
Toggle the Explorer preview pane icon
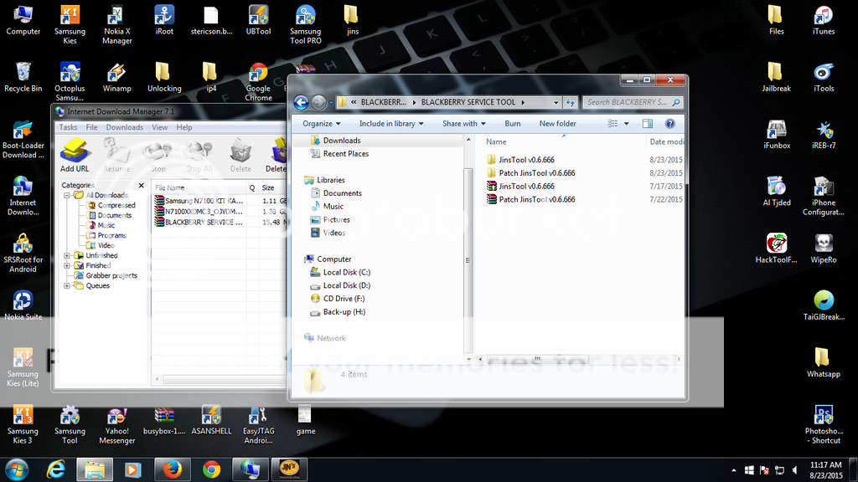point(648,123)
